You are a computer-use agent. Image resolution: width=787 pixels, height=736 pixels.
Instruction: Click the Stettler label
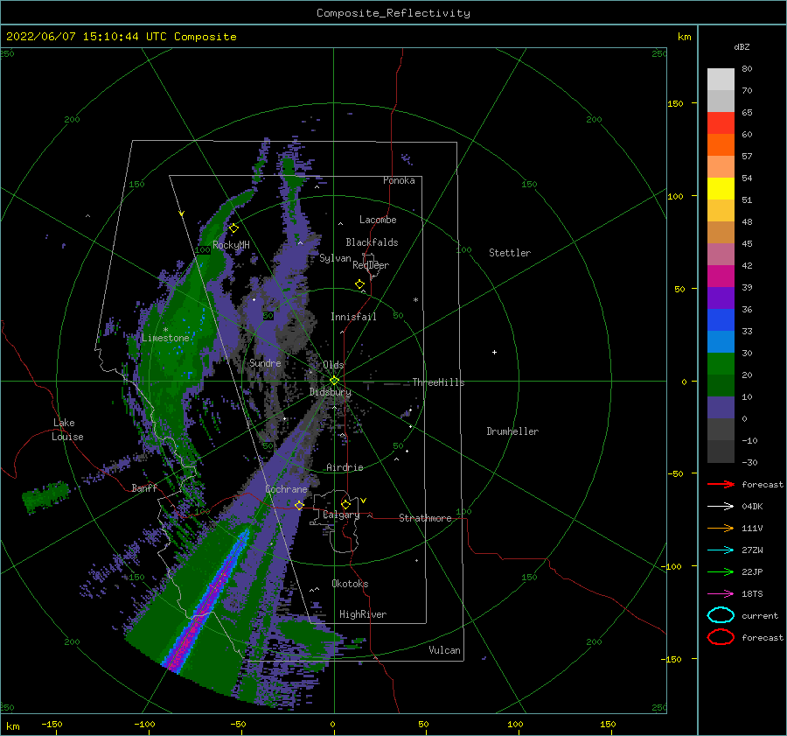[x=510, y=253]
